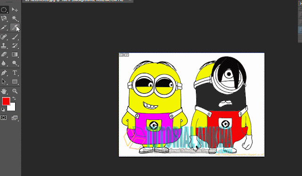This screenshot has width=302, height=176.
Task: Swap foreground and background colors
Action: coord(14,98)
